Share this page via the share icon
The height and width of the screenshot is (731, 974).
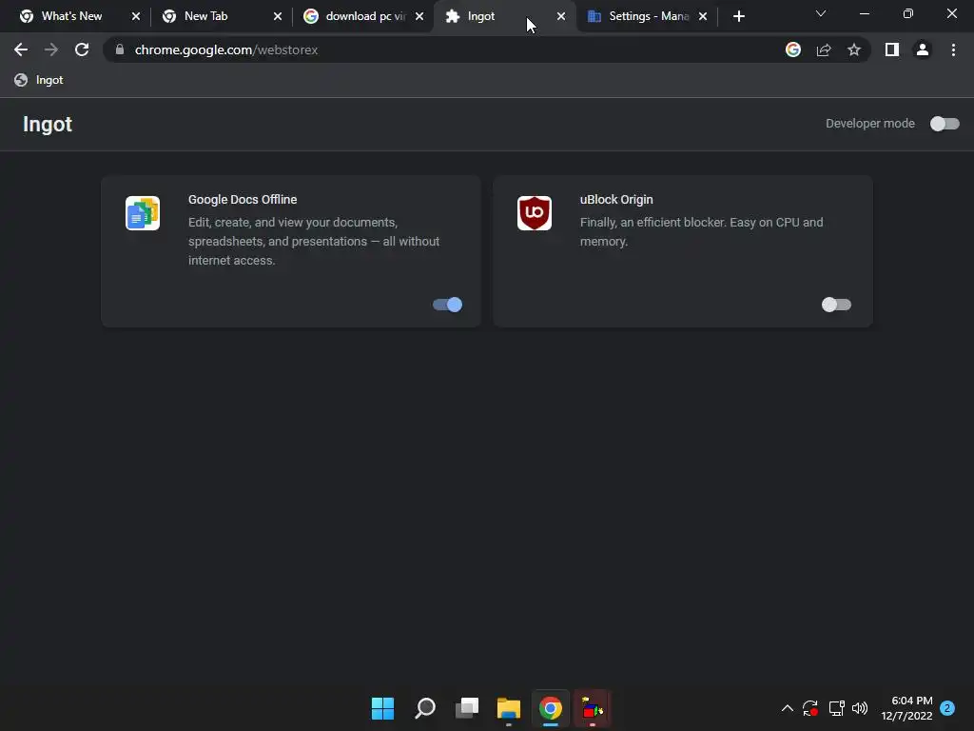point(824,49)
